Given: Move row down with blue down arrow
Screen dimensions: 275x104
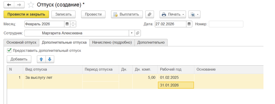Looking at the screenshot, I should (50, 59).
